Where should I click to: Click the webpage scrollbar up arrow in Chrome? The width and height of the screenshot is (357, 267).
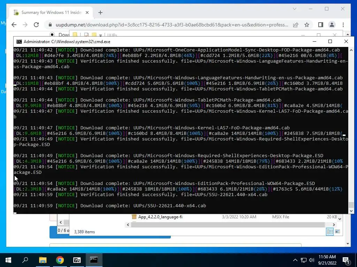point(348,34)
